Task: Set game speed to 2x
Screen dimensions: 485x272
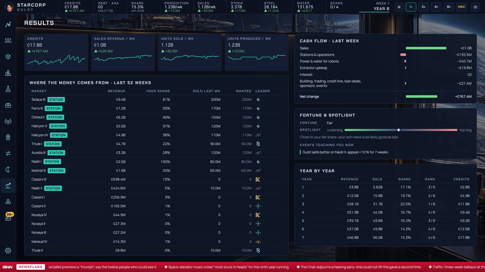Action: pos(424,7)
